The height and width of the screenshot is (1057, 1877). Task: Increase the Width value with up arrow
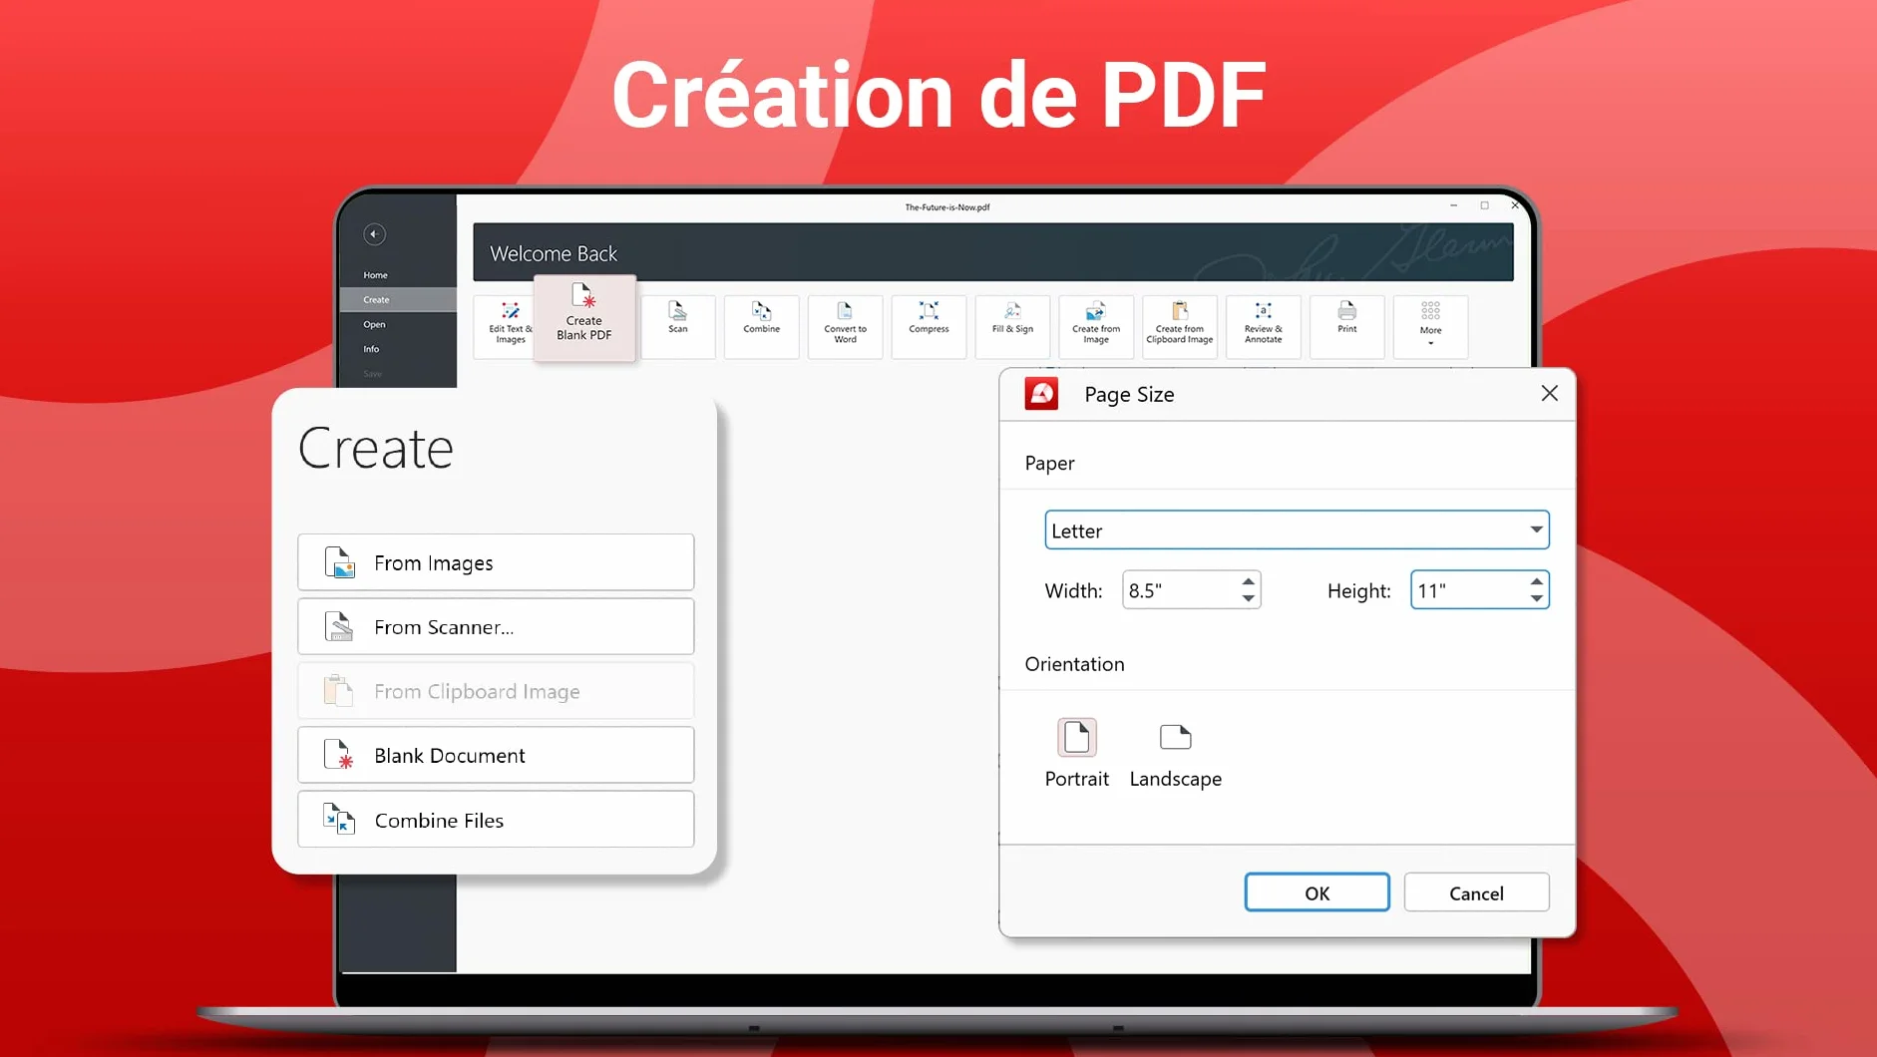click(1249, 581)
